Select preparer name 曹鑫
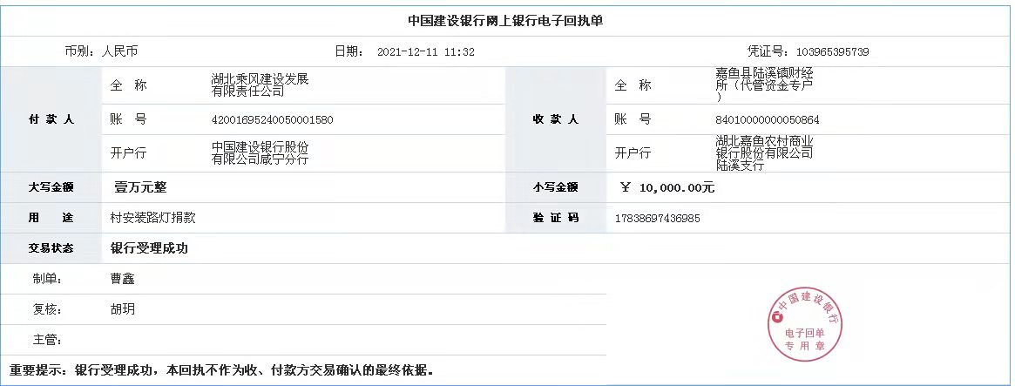Viewport: 1015px width, 386px height. (123, 279)
